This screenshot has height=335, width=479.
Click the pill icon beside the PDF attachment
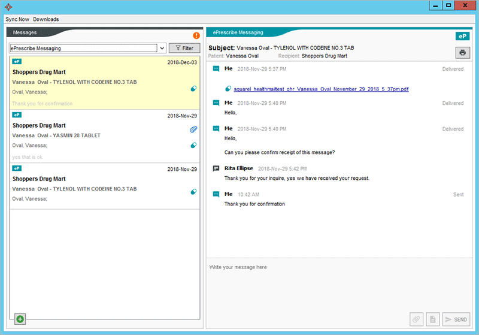tap(228, 89)
